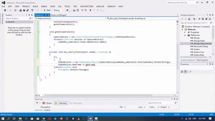
Task: Click Property Pages wrench icon
Action: point(190,72)
